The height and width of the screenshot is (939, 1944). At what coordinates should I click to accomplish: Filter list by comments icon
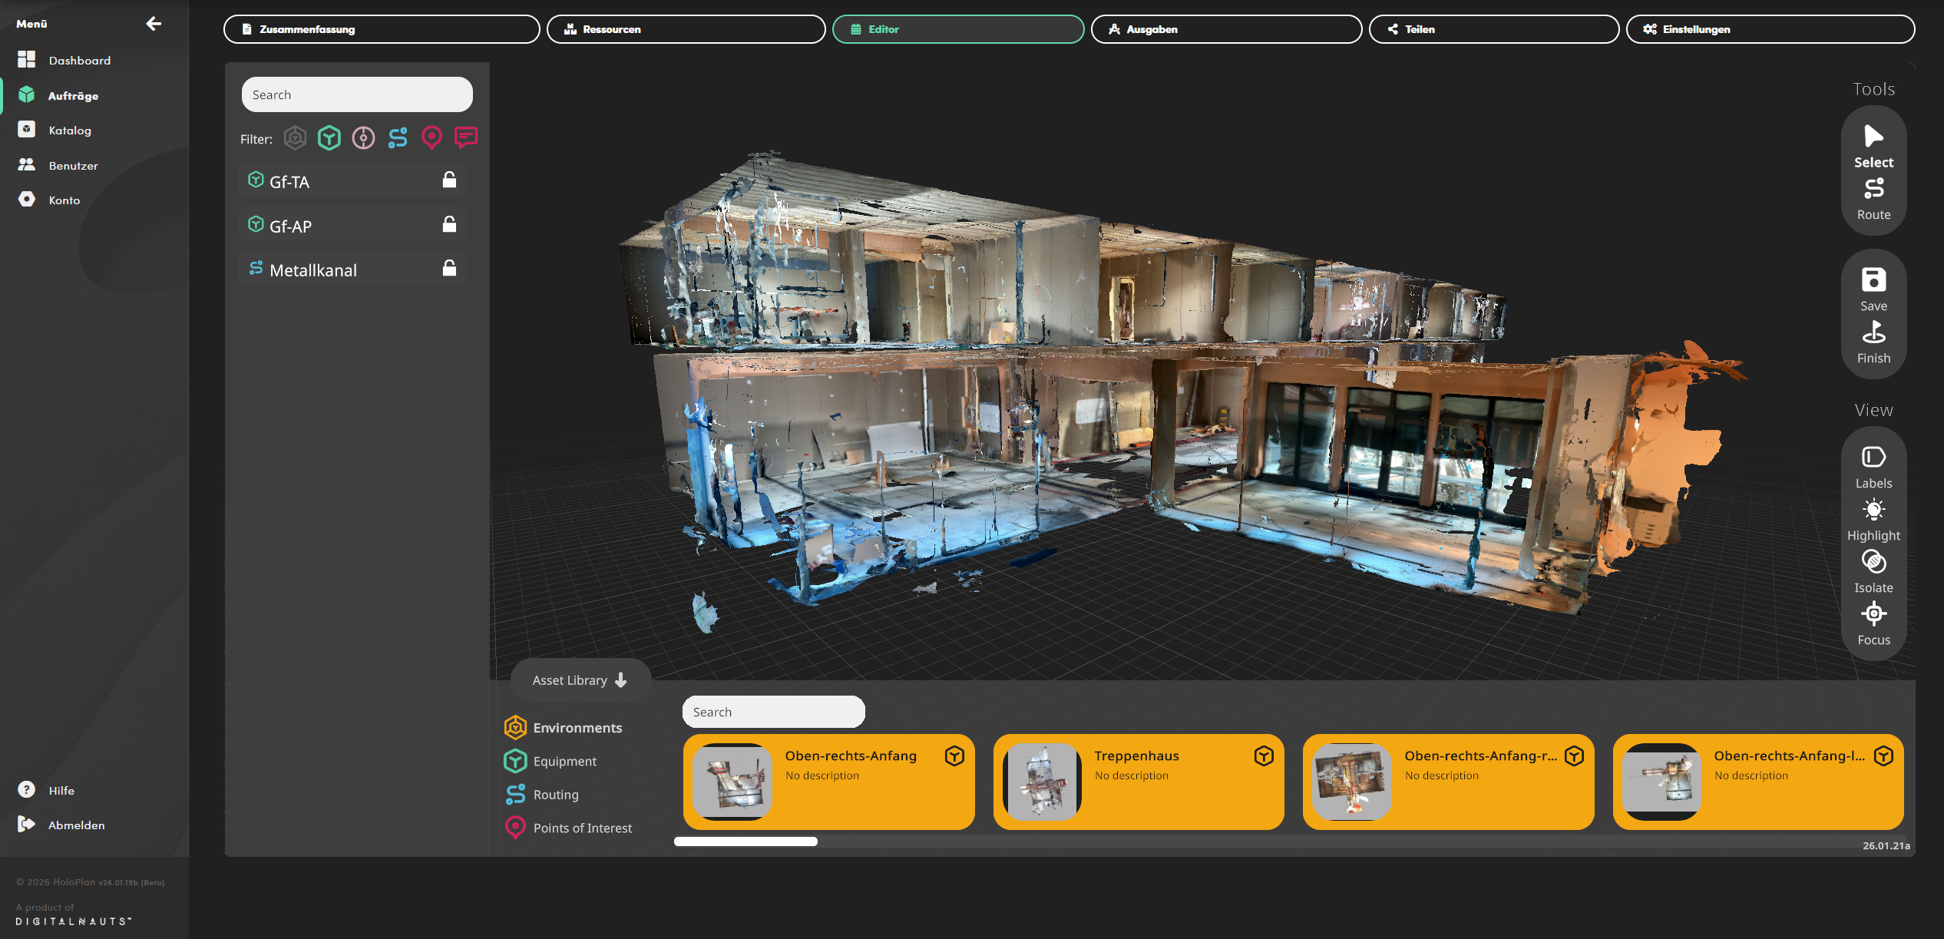click(x=465, y=138)
